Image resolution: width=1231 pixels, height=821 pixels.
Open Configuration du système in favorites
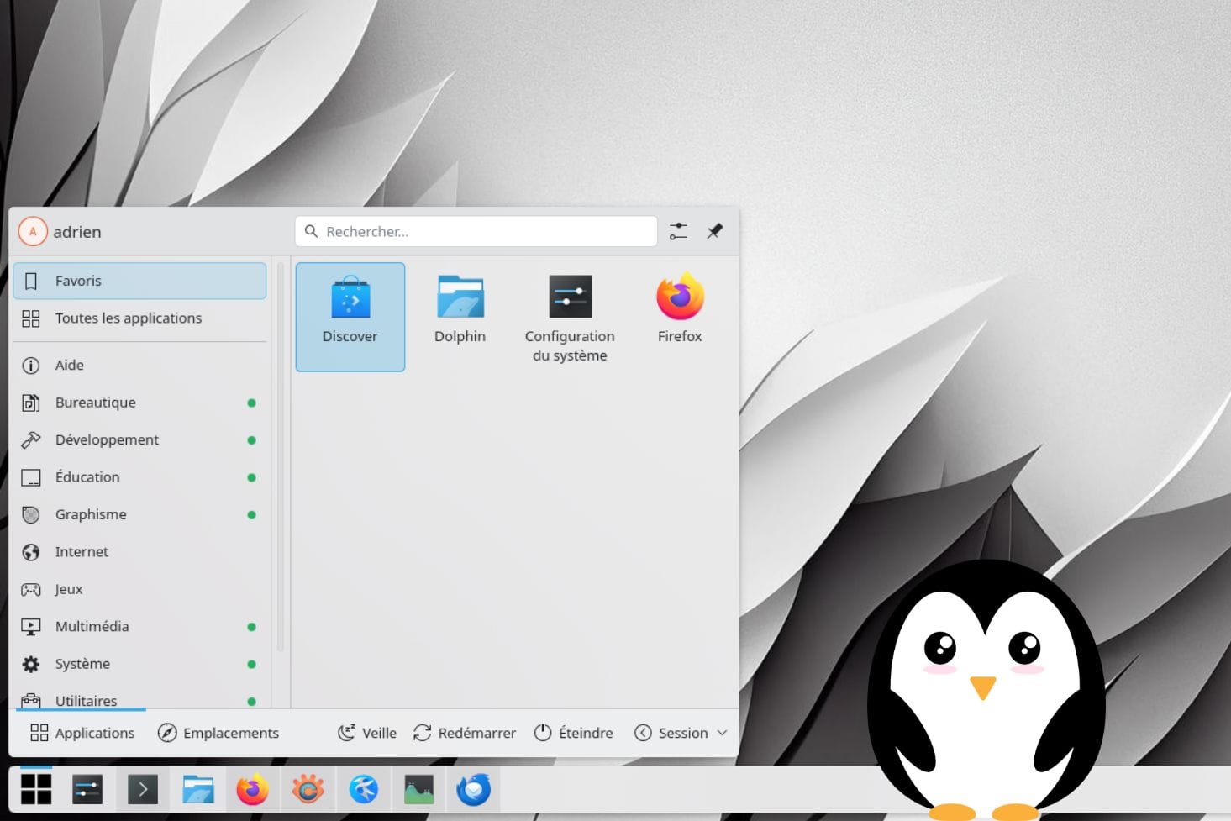click(570, 318)
